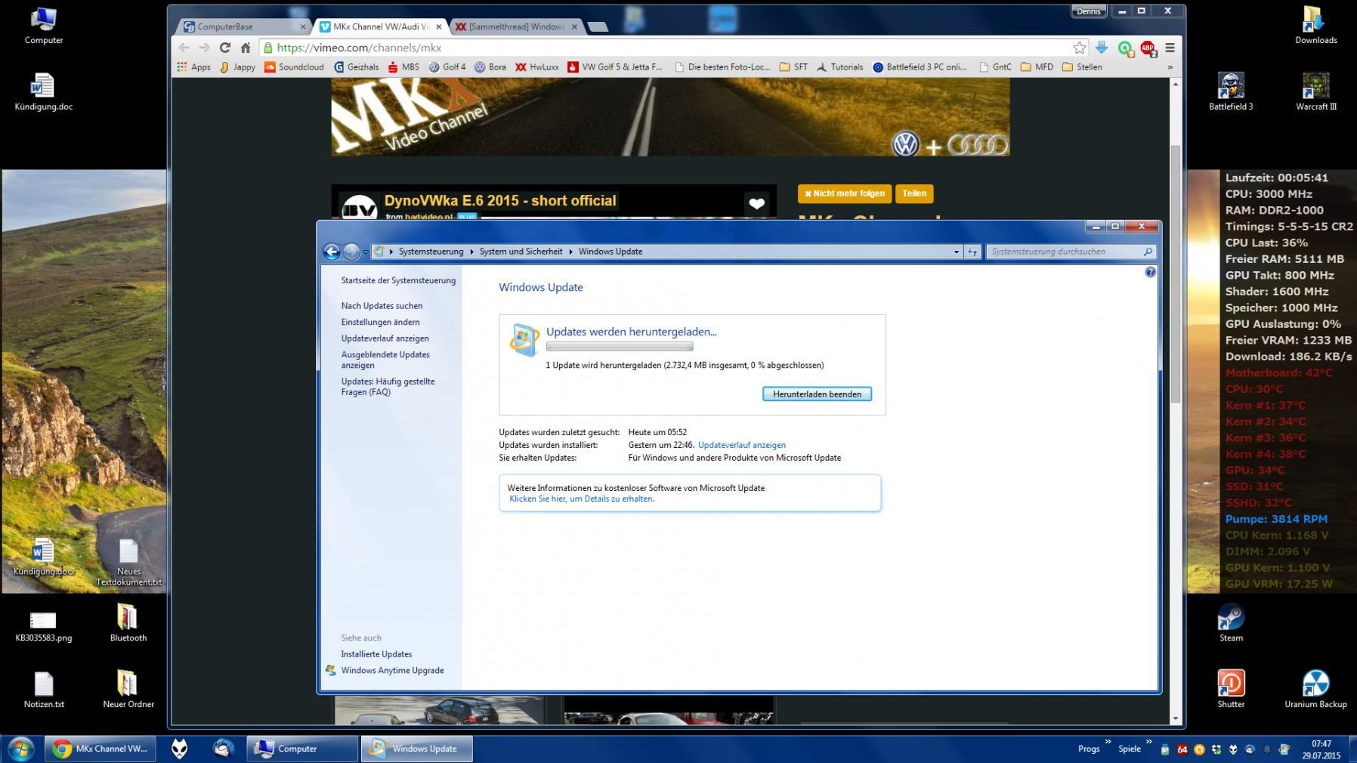The width and height of the screenshot is (1357, 763).
Task: Expand the Spiele toolbar chevron
Action: click(1149, 742)
